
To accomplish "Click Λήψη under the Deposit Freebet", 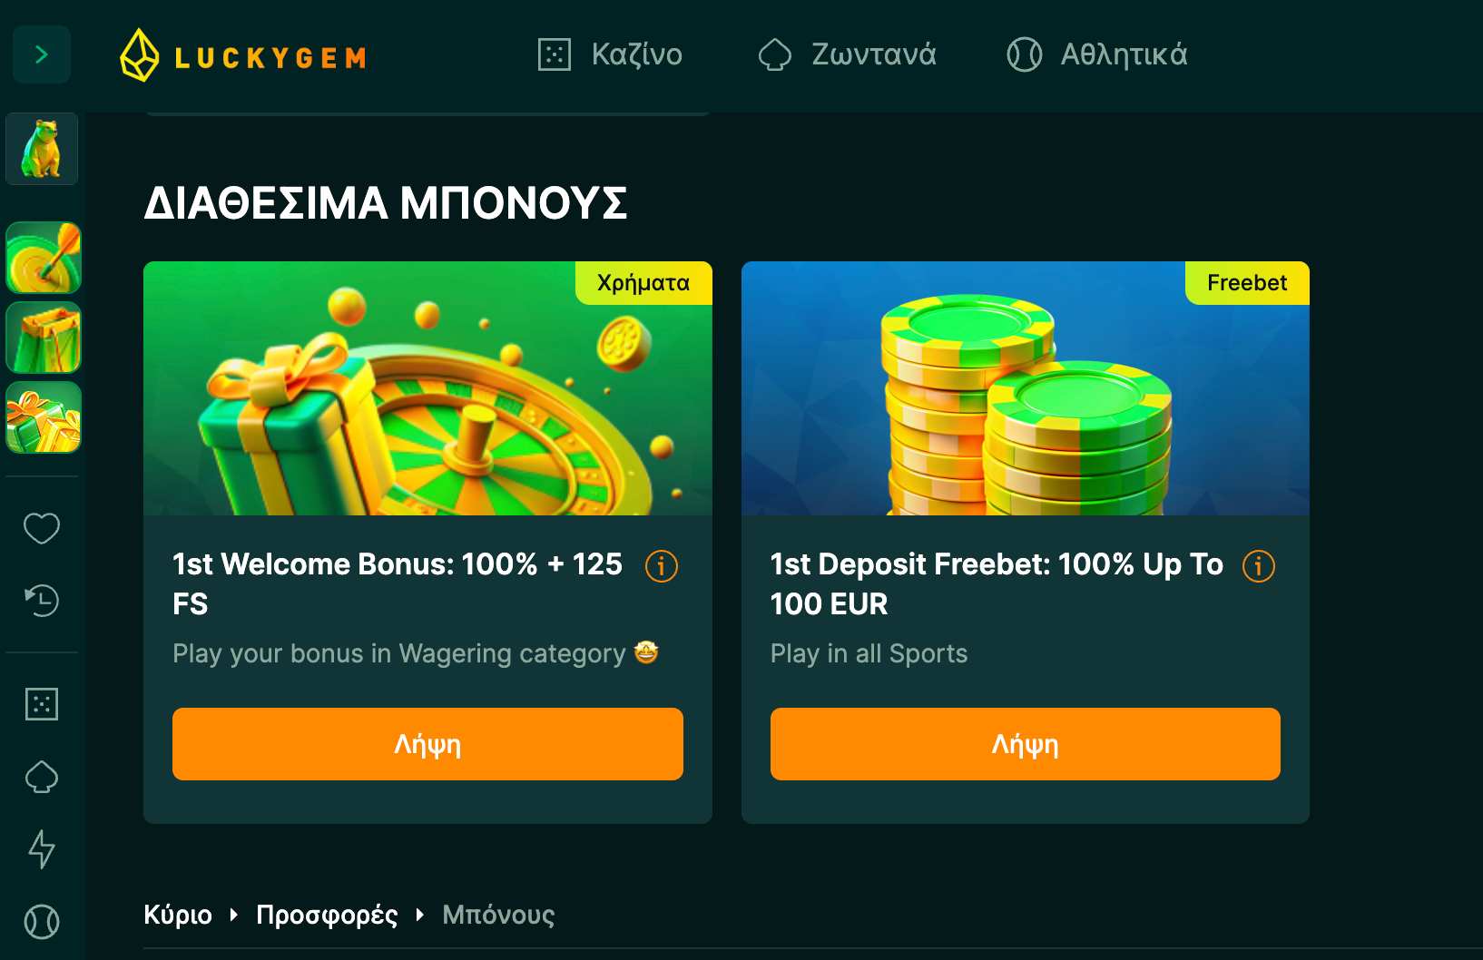I will click(1026, 744).
